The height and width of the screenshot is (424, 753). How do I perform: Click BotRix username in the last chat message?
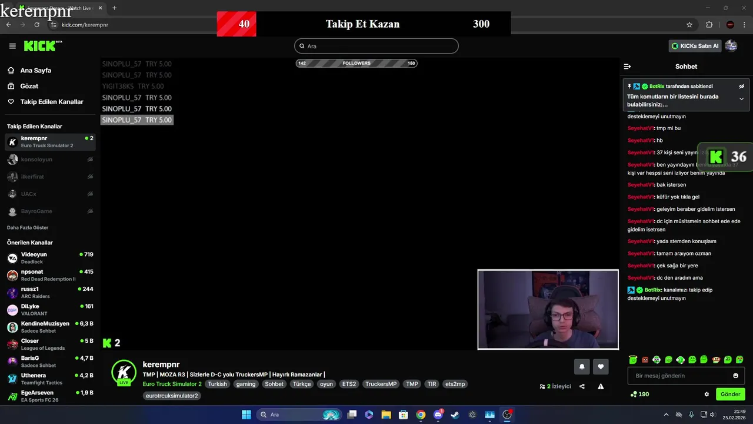(x=653, y=290)
